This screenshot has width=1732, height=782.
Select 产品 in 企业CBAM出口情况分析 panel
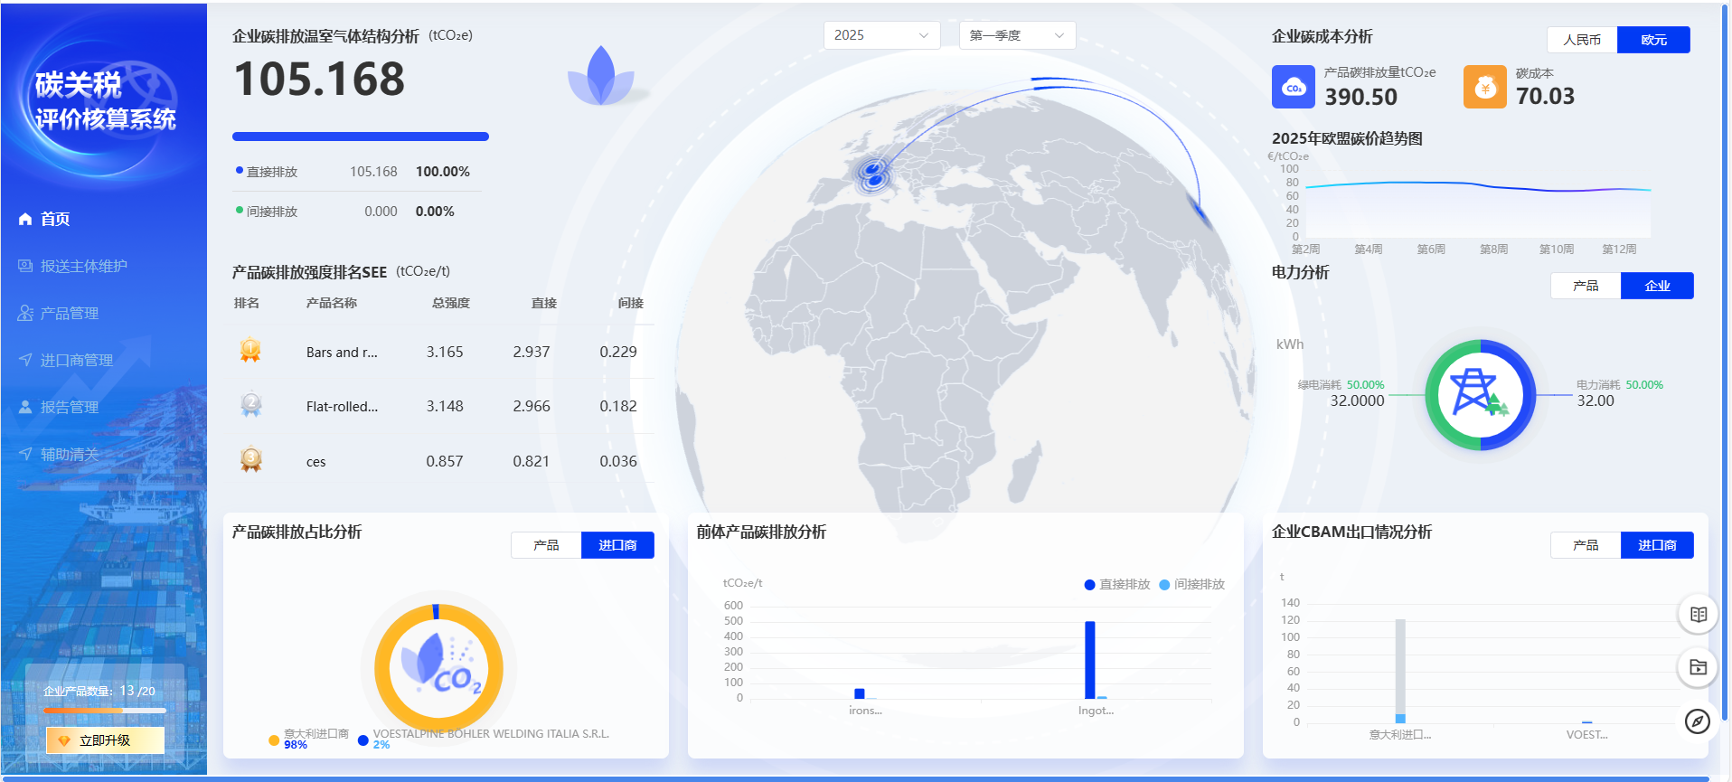[1586, 545]
